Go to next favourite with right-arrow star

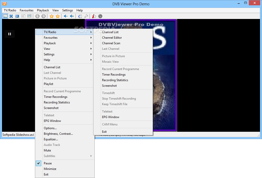(x=58, y=16)
